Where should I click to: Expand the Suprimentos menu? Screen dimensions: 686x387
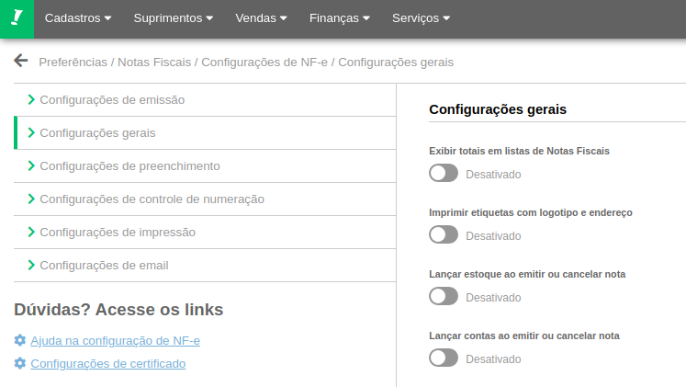click(173, 18)
